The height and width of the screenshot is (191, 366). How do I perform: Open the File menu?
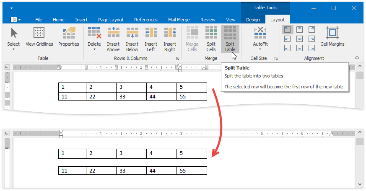pyautogui.click(x=39, y=20)
